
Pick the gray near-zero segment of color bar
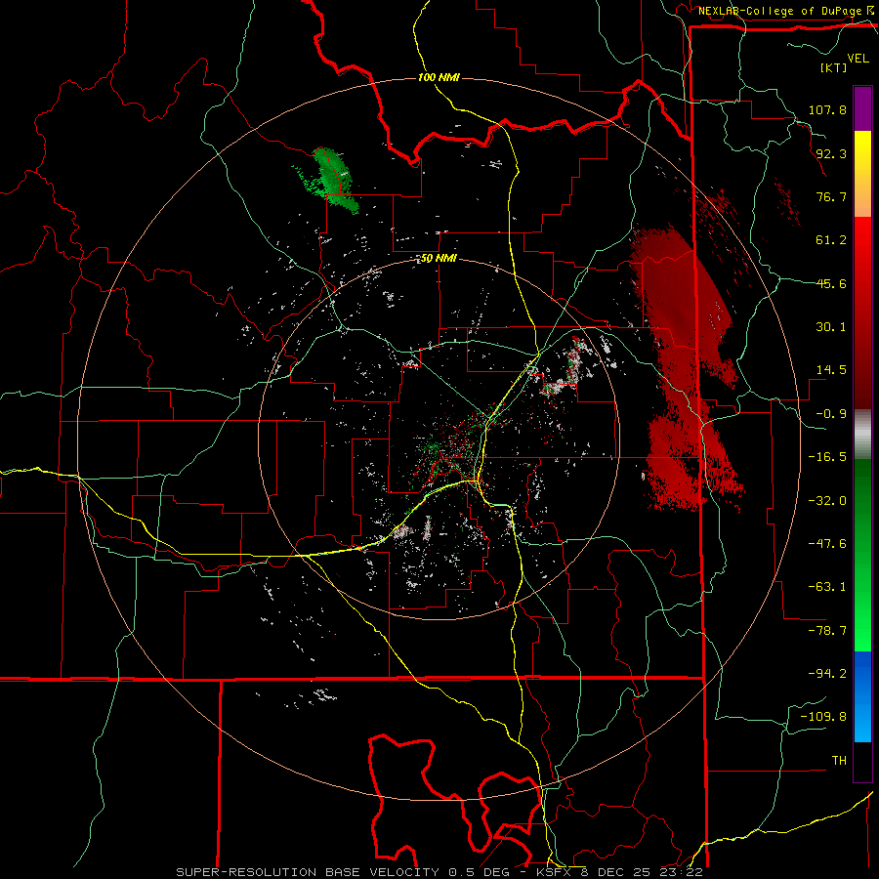[862, 435]
